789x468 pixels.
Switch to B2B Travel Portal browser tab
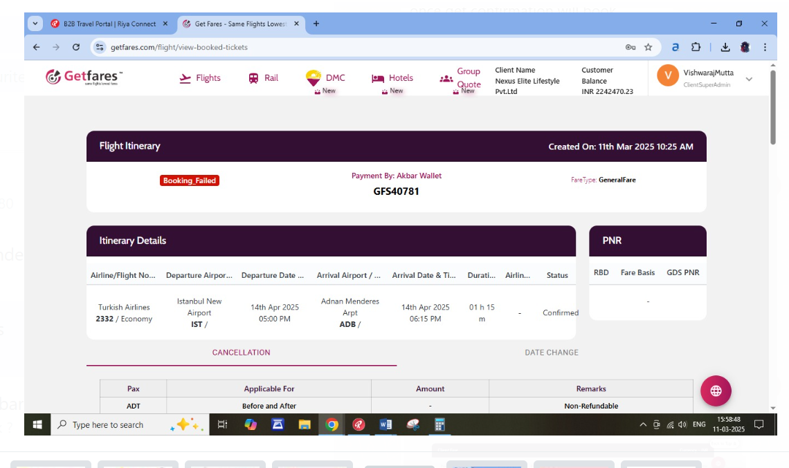pos(109,24)
